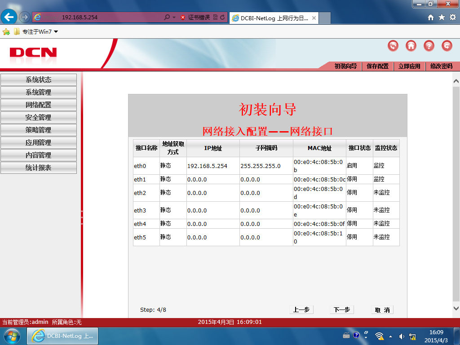Click the red refresh round icon in header
Screen dimensions: 460x345
click(x=393, y=46)
